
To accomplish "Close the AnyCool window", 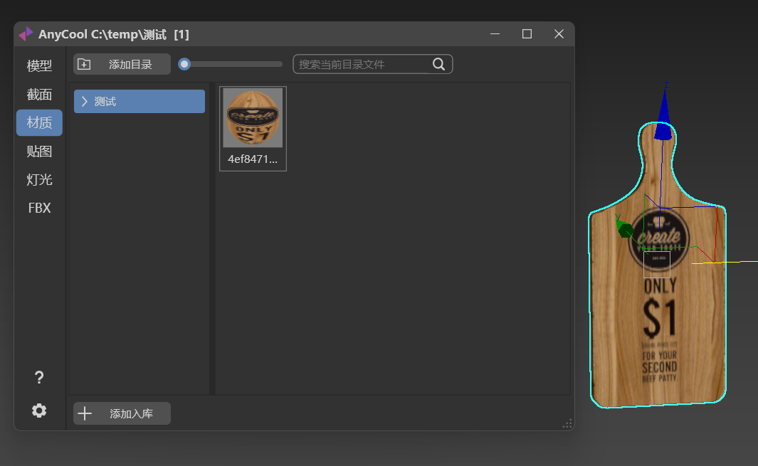I will click(559, 34).
